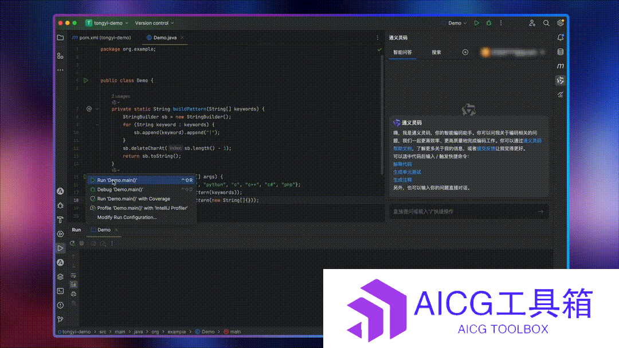The width and height of the screenshot is (619, 348).
Task: Toggle the Tongyi Lingma tool window icon
Action: coord(560,80)
